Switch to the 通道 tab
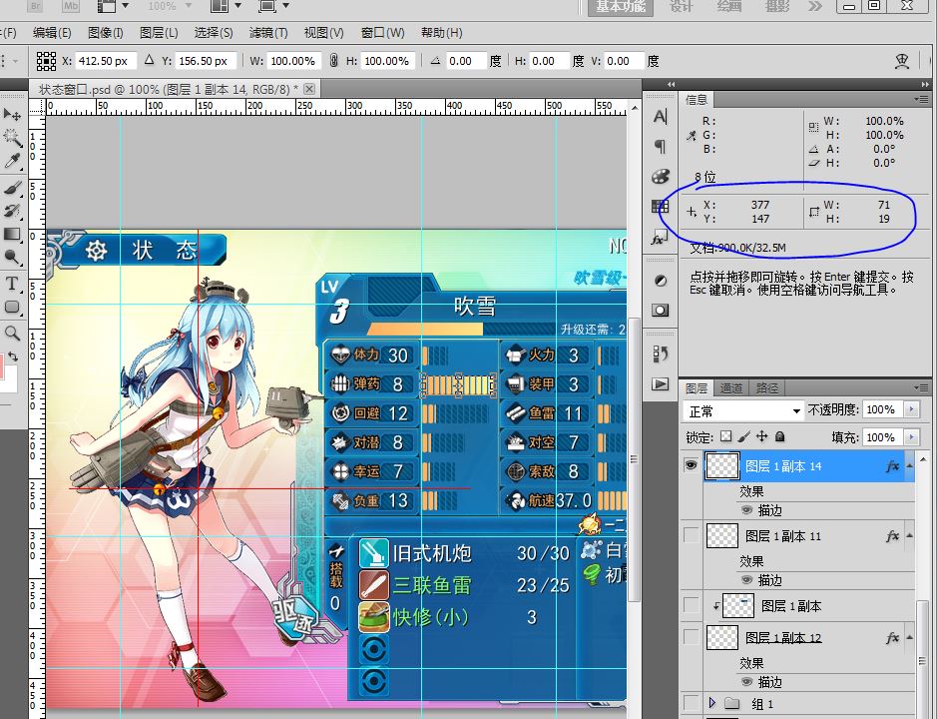 click(x=730, y=388)
